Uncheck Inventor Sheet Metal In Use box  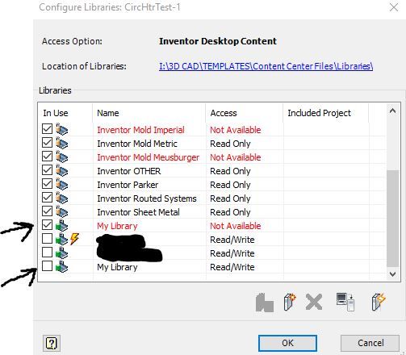pyautogui.click(x=47, y=211)
